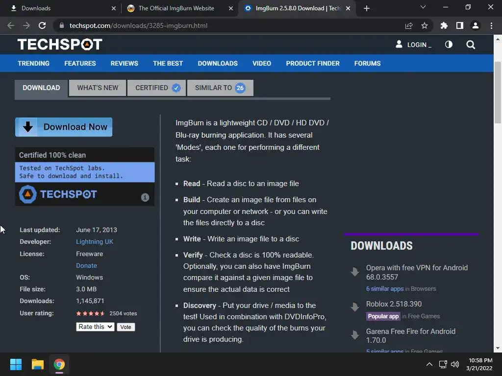This screenshot has height=376, width=502.
Task: Click scrollbar down arrow
Action: click(498, 348)
